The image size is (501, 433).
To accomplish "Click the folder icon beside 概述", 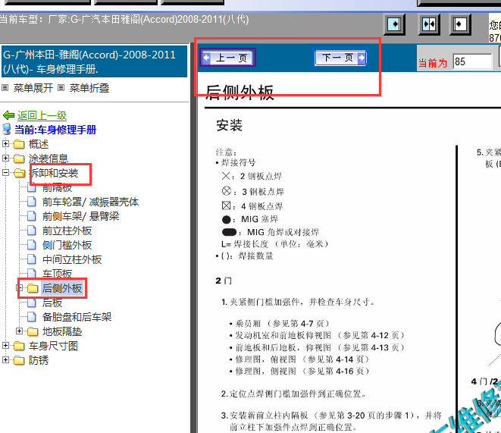I will pos(19,144).
